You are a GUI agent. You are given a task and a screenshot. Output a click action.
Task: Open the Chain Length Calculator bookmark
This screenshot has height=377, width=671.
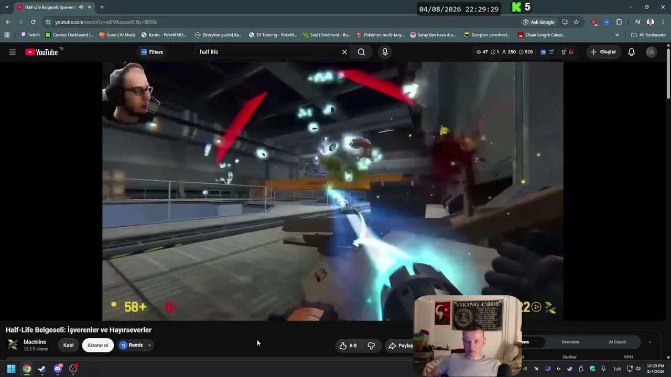pos(542,35)
